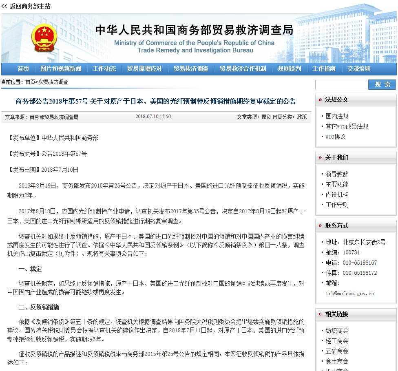Click the search text field
This screenshot has height=371, width=398.
click(x=342, y=84)
